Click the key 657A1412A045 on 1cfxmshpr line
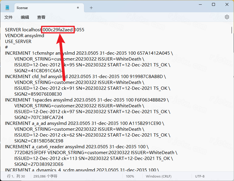234x181 pixels. click(x=153, y=53)
